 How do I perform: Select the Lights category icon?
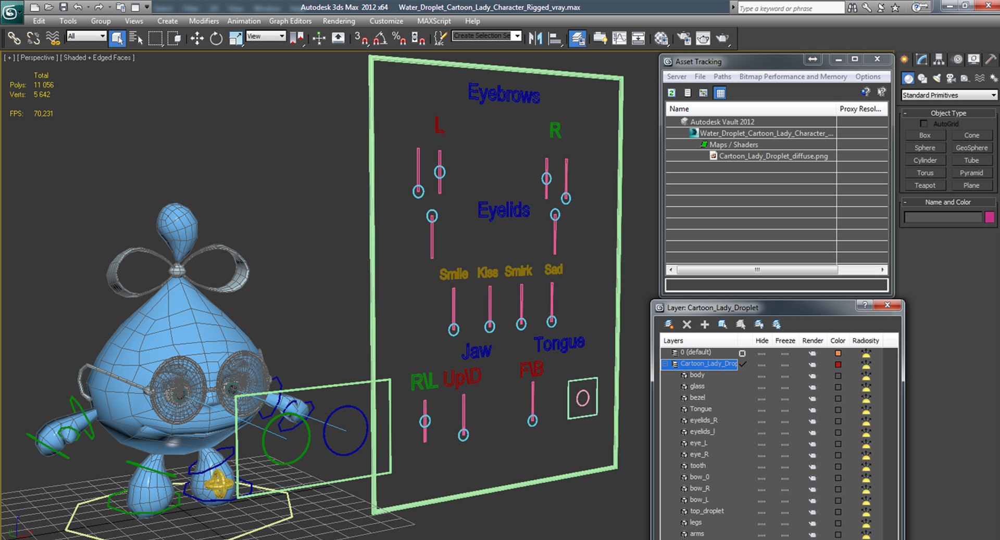click(936, 78)
